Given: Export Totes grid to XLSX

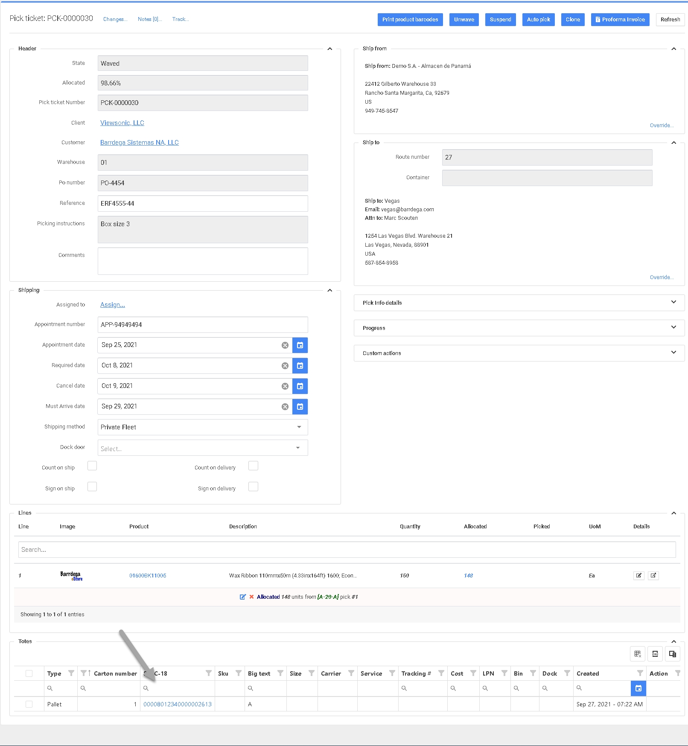Looking at the screenshot, I should (x=655, y=654).
